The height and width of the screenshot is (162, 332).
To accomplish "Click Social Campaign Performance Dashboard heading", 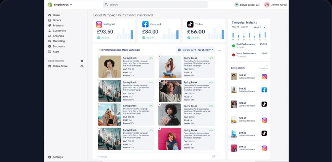I will point(123,15).
